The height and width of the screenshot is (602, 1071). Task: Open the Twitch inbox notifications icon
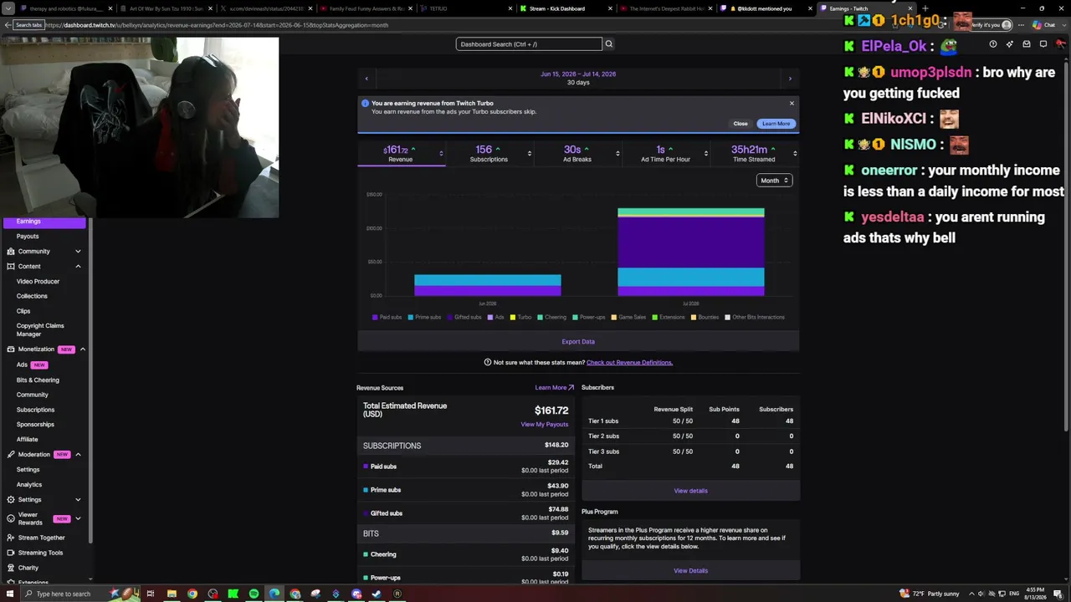coord(1027,44)
